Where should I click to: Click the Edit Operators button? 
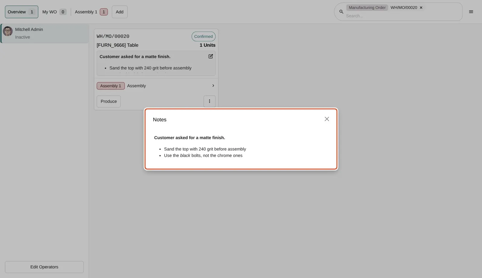(44, 267)
